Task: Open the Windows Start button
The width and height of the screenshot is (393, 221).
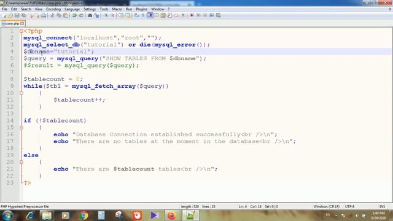Action: pos(7,215)
